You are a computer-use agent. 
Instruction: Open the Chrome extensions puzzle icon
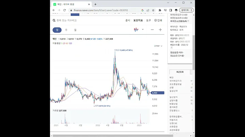160,10
